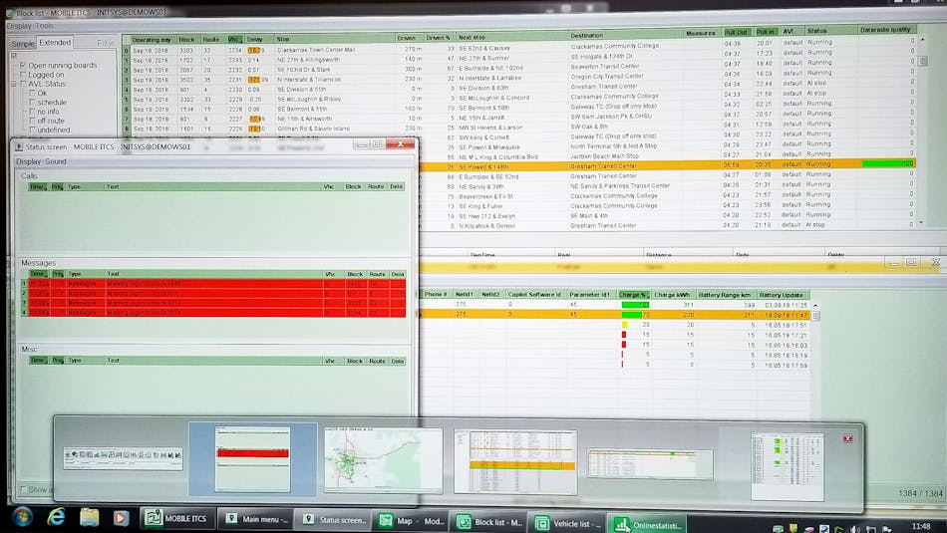Launch Internet Explorer from the taskbar
Screen dimensions: 947x533
56,517
